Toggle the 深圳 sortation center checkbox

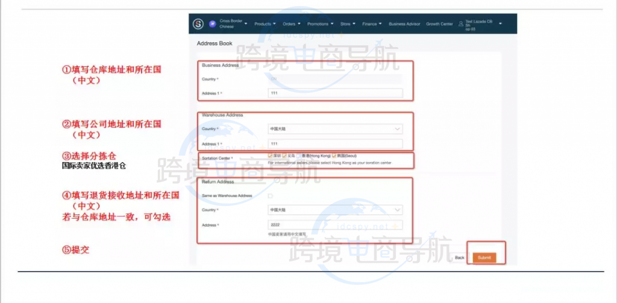tap(271, 156)
